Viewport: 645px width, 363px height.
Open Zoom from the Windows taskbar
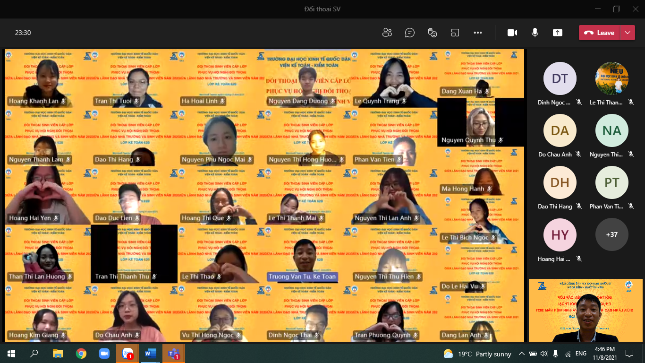[x=104, y=354]
